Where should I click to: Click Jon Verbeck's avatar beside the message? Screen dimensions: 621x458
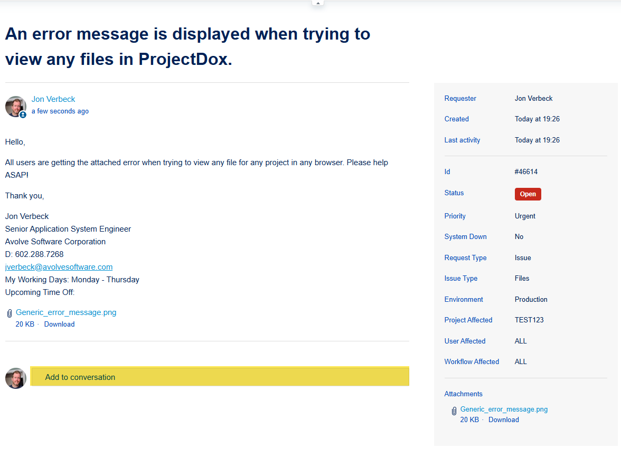coord(16,107)
